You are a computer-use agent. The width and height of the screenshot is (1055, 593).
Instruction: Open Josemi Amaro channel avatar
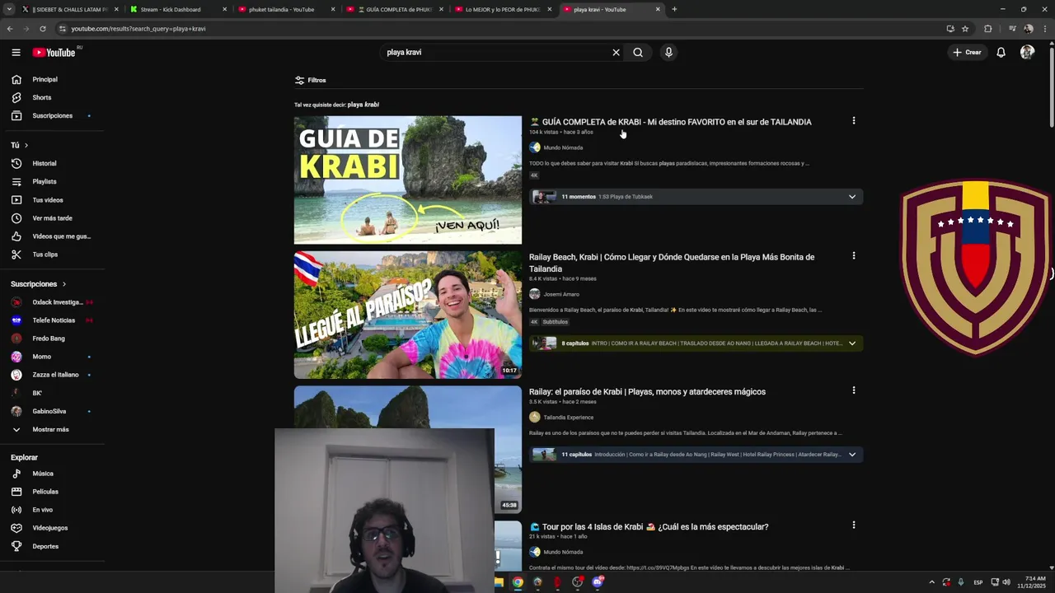coord(535,294)
